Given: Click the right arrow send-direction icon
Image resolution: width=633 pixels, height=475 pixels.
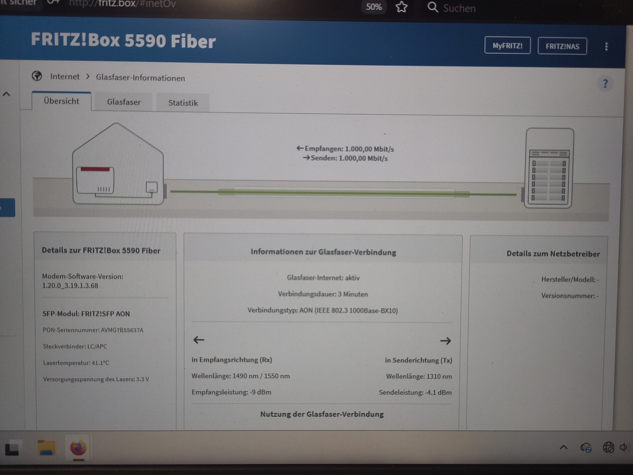Looking at the screenshot, I should [445, 340].
